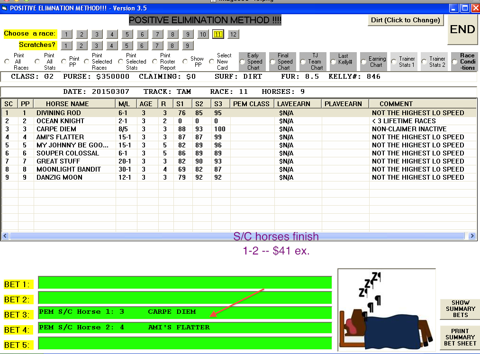This screenshot has width=480, height=354.
Task: Click the app icon in the title bar
Action: point(4,8)
